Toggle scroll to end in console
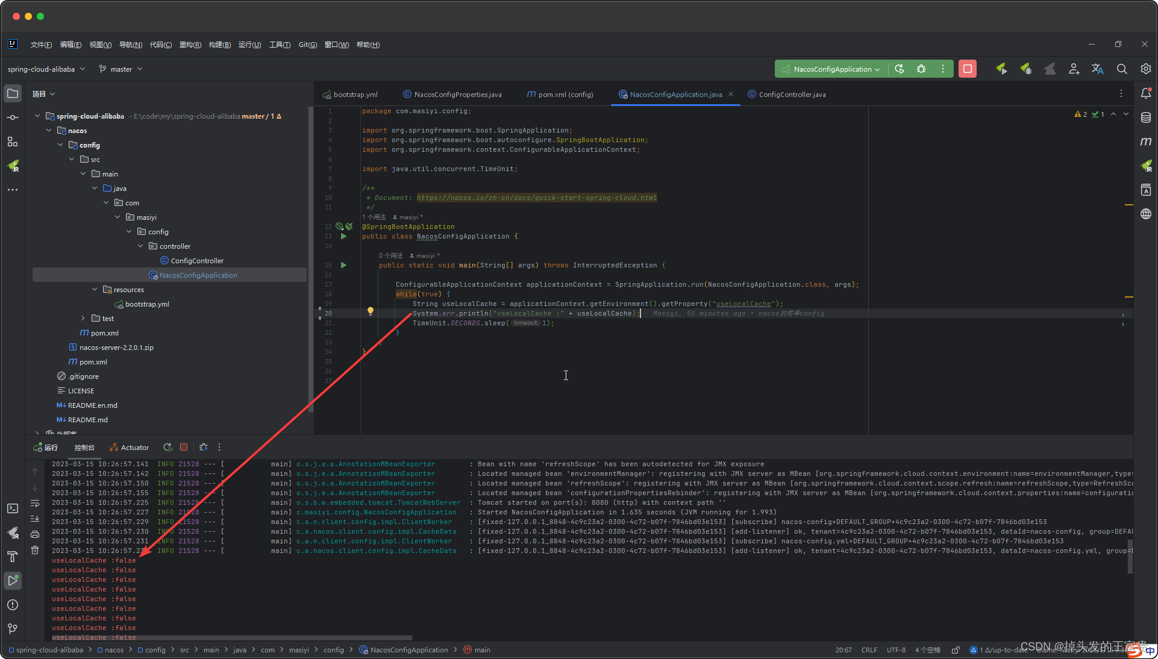 tap(35, 519)
